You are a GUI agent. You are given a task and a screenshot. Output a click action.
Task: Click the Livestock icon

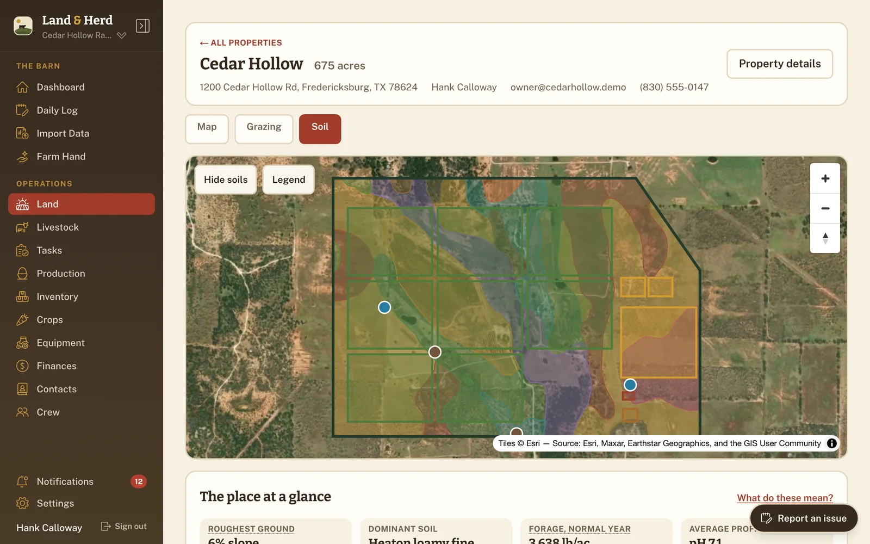tap(22, 227)
